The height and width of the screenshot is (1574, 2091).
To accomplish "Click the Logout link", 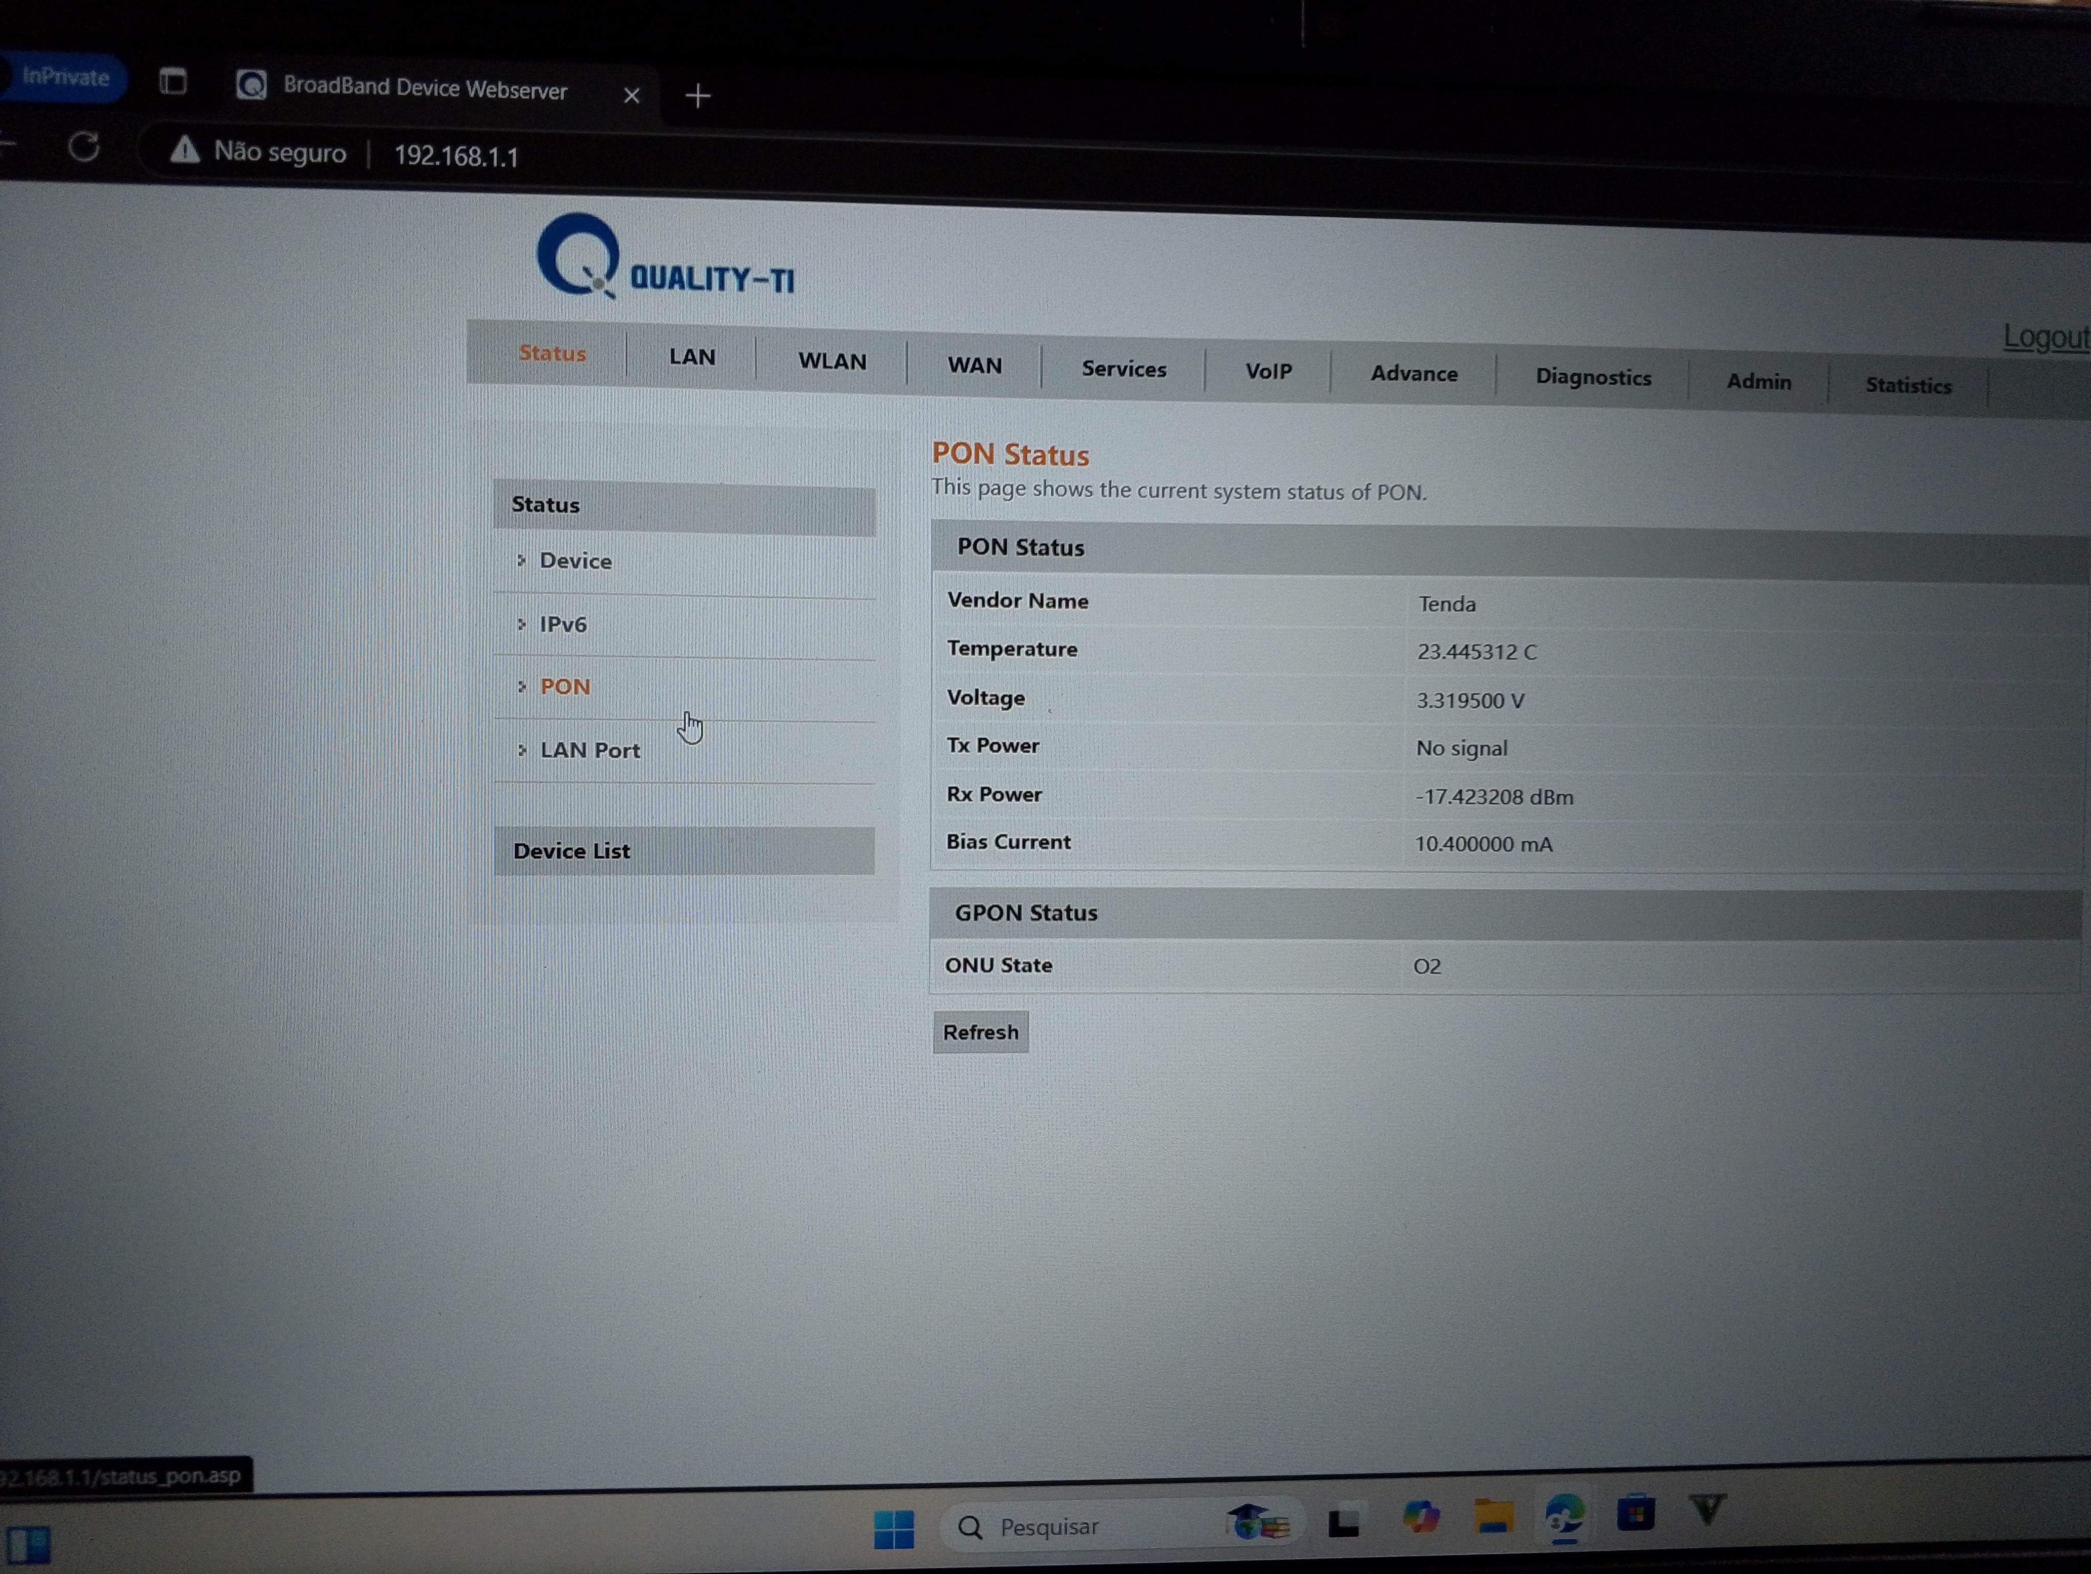I will click(x=2045, y=337).
